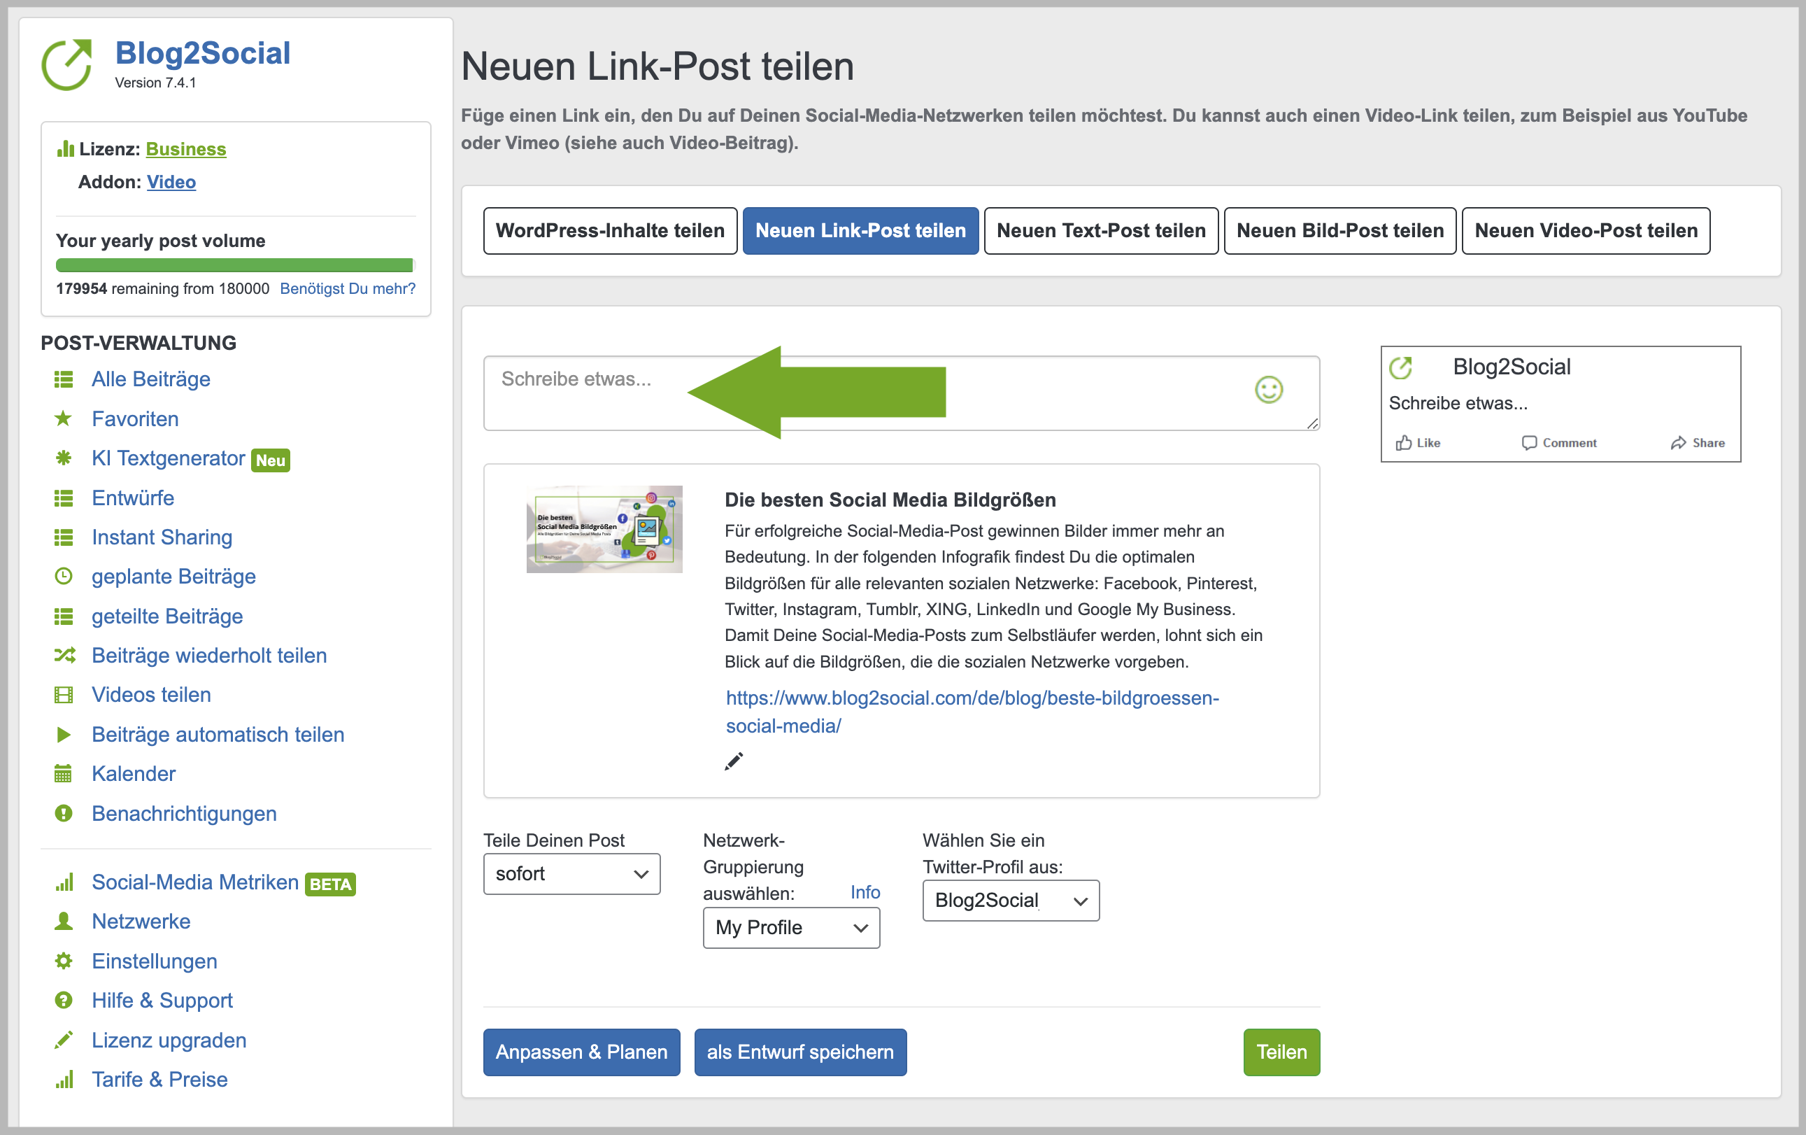Click the star icon beside Favoriten
The width and height of the screenshot is (1806, 1135).
64,418
